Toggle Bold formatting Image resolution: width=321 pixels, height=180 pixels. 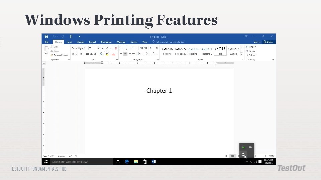click(x=73, y=54)
